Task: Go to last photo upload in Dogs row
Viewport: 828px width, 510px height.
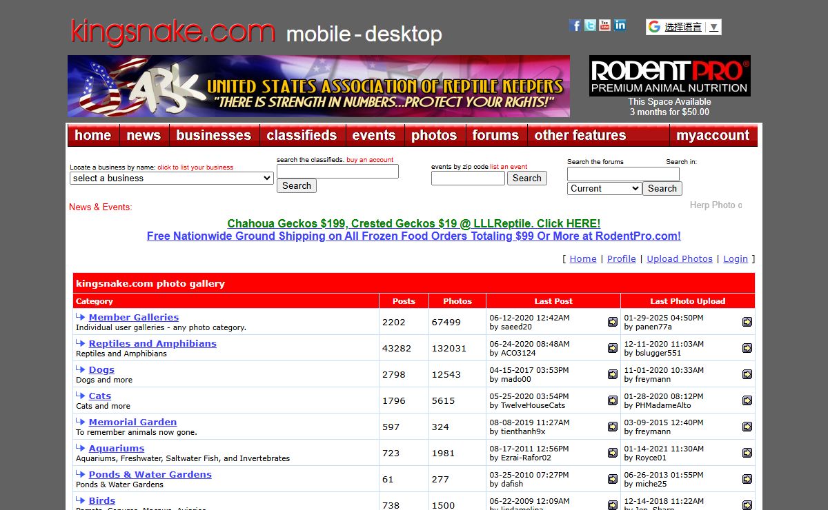Action: pyautogui.click(x=747, y=374)
